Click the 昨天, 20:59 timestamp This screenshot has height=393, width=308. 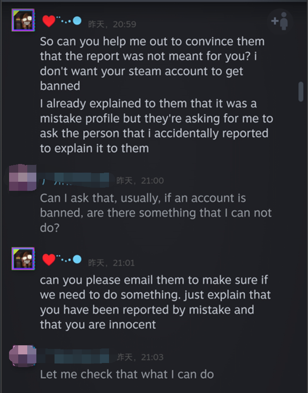click(112, 24)
